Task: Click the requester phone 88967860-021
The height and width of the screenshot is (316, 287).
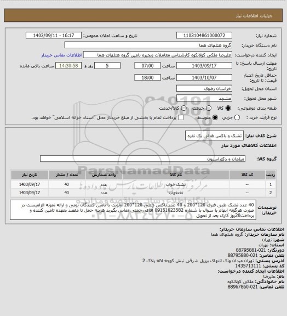Action: point(243,286)
